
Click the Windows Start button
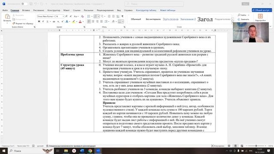click(x=4, y=151)
